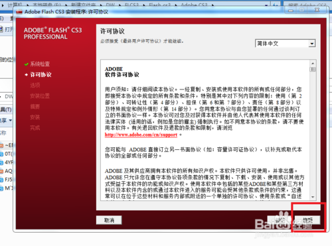This screenshot has width=332, height=246.
Task: Select the 安装位置 step in sidebar
Action: [40, 96]
